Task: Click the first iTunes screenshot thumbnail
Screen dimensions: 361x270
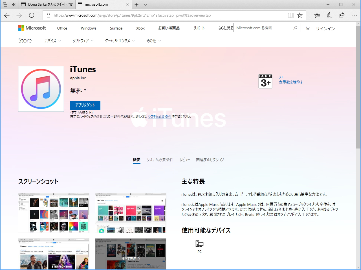Action: point(54,213)
